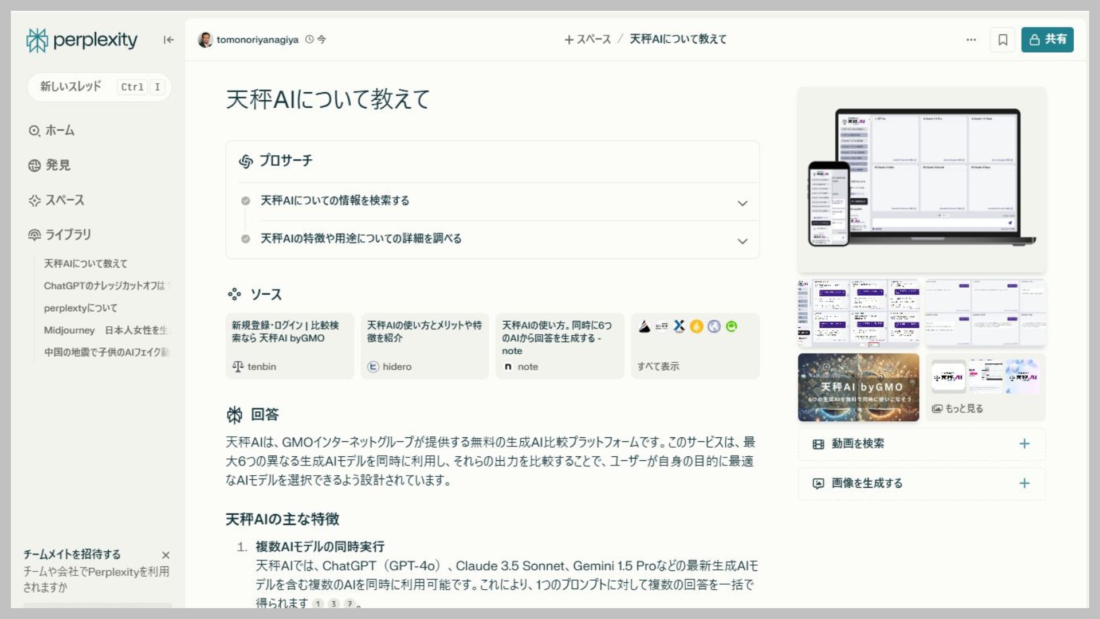The height and width of the screenshot is (619, 1100).
Task: Click the すべて表示 sources link
Action: click(657, 366)
